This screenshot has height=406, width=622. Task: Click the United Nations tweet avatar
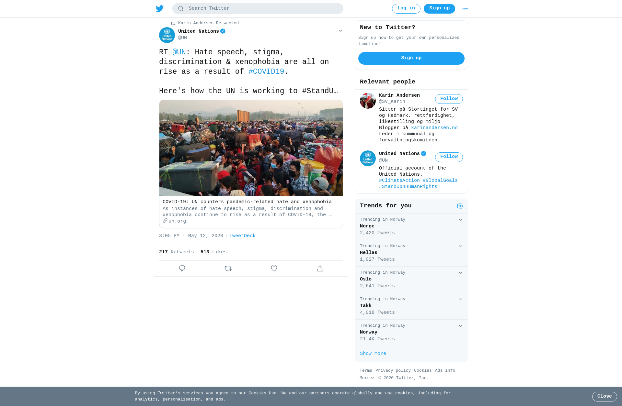pos(167,35)
